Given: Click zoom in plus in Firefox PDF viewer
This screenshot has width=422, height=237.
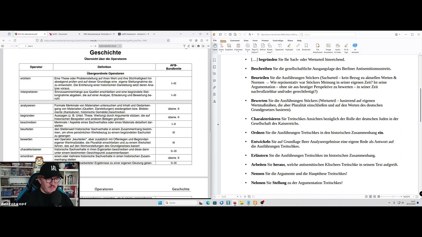Looking at the screenshot, I should 95,46.
